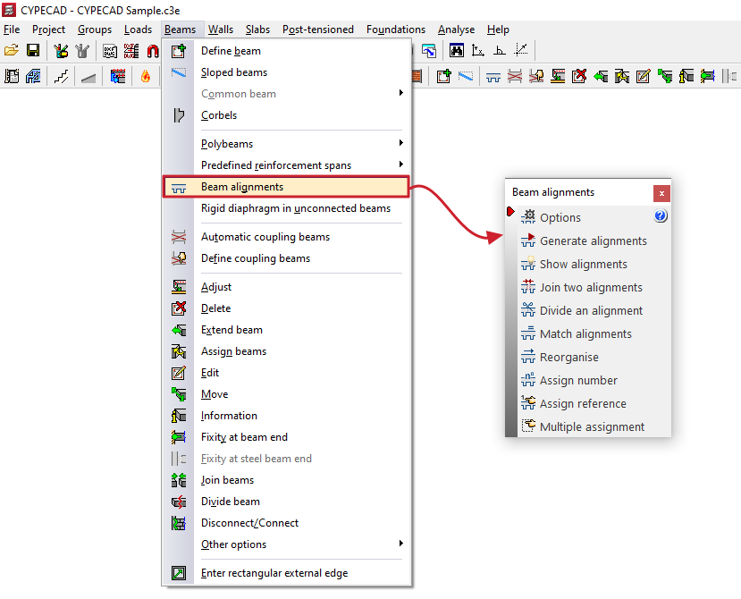Screen dimensions: 741x599
Task: Open the Slabs menu
Action: 257,30
